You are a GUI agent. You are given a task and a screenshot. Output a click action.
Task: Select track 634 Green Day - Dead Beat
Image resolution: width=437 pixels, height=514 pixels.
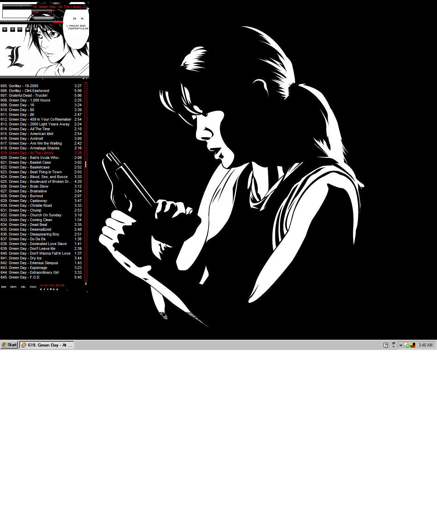[x=41, y=225]
